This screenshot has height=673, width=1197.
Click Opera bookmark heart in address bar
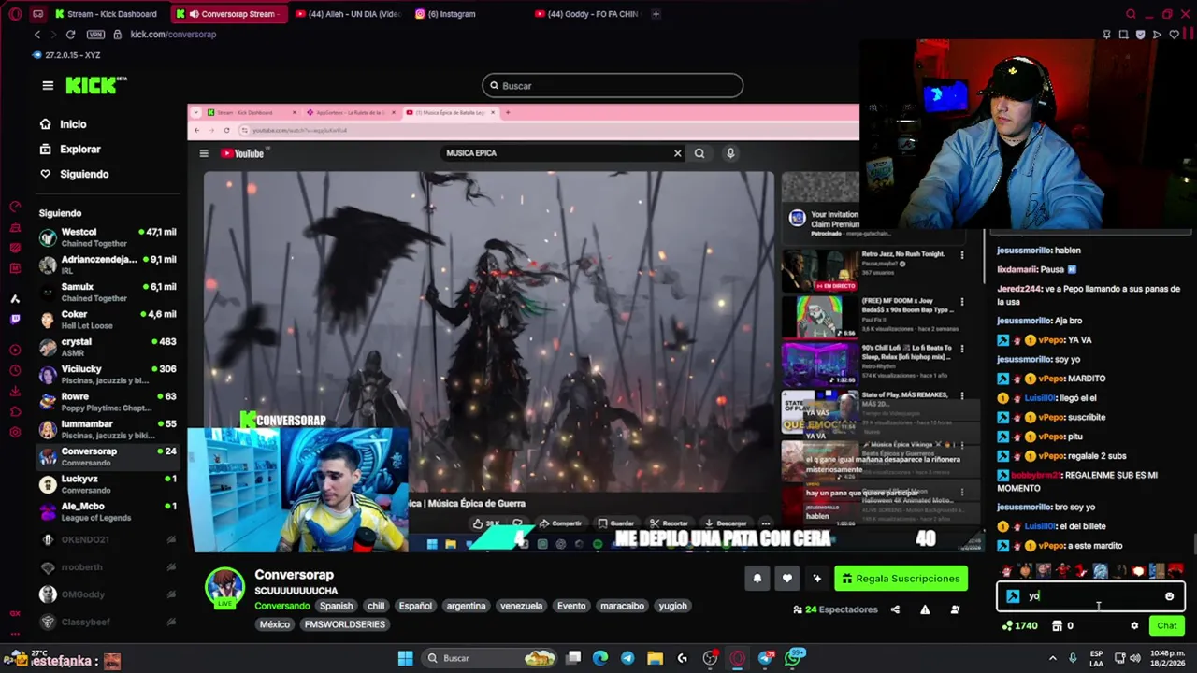[x=1174, y=35]
